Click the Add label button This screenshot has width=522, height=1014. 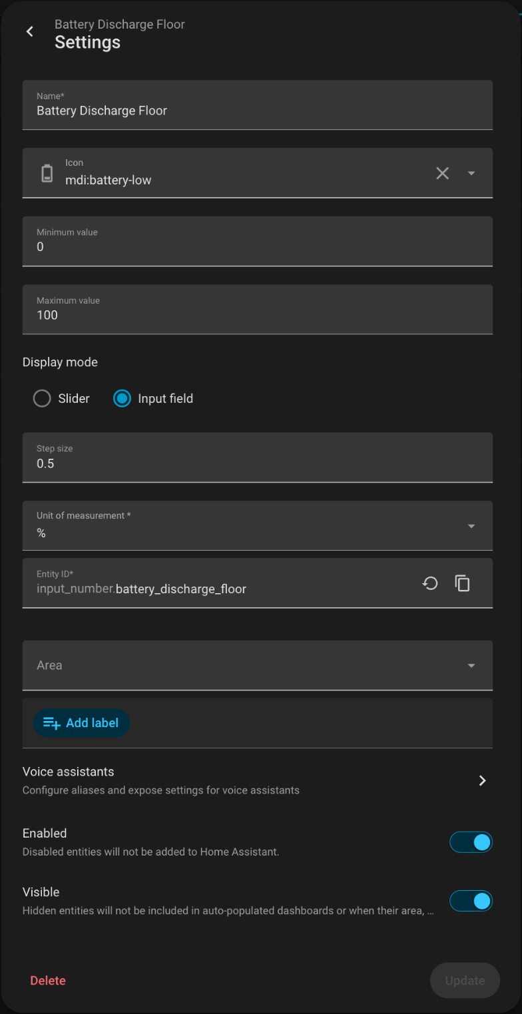[x=81, y=722]
